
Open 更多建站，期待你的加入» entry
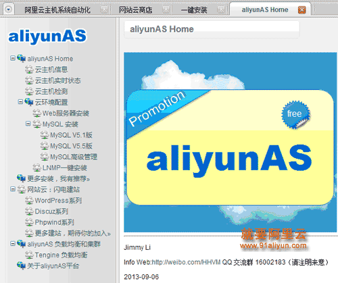pos(73,233)
